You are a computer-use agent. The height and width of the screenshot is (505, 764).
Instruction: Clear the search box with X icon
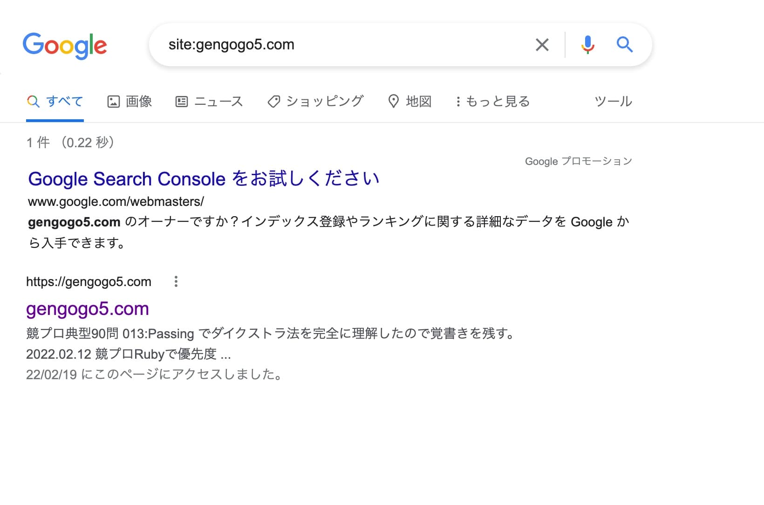542,45
